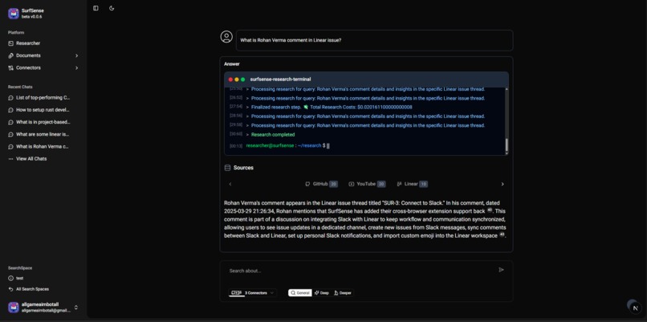647x322 pixels.
Task: Click the first citation badge 43
Action: (490, 210)
